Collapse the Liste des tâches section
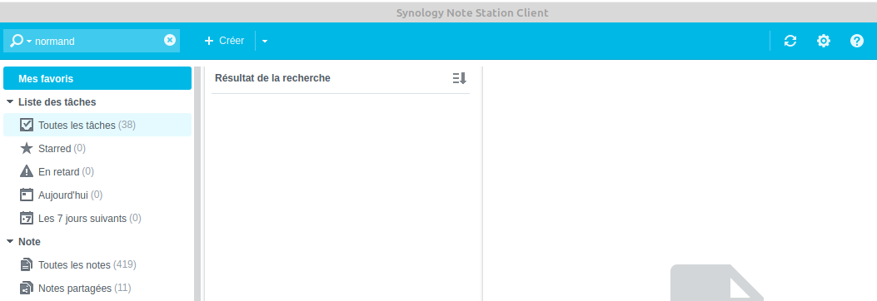This screenshot has width=877, height=301. coord(9,102)
